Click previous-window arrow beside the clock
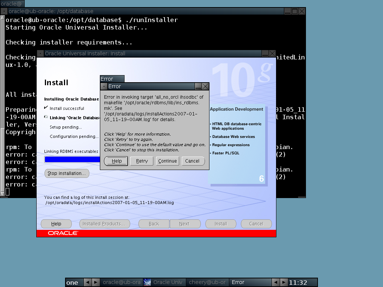383x287 pixels. (276, 283)
